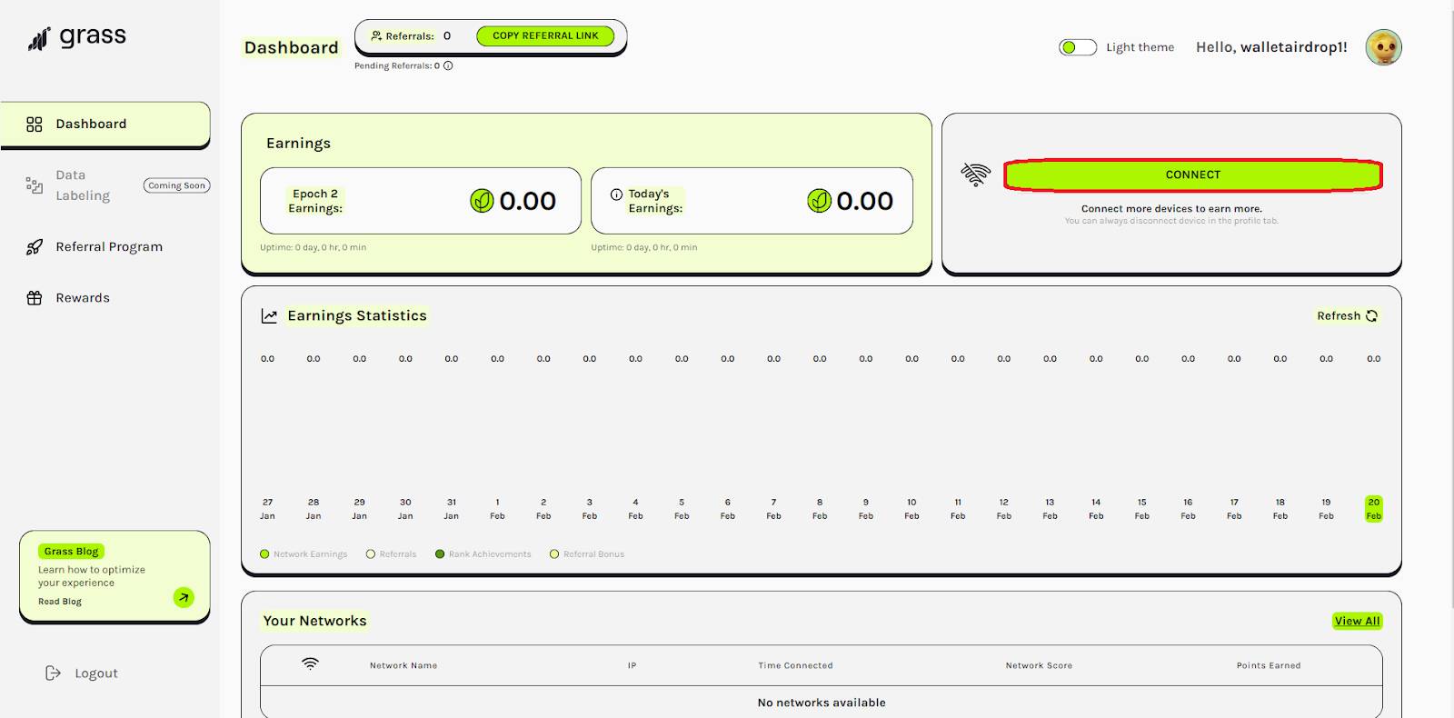Select the 20 Feb date marker
The image size is (1454, 718).
pos(1373,509)
